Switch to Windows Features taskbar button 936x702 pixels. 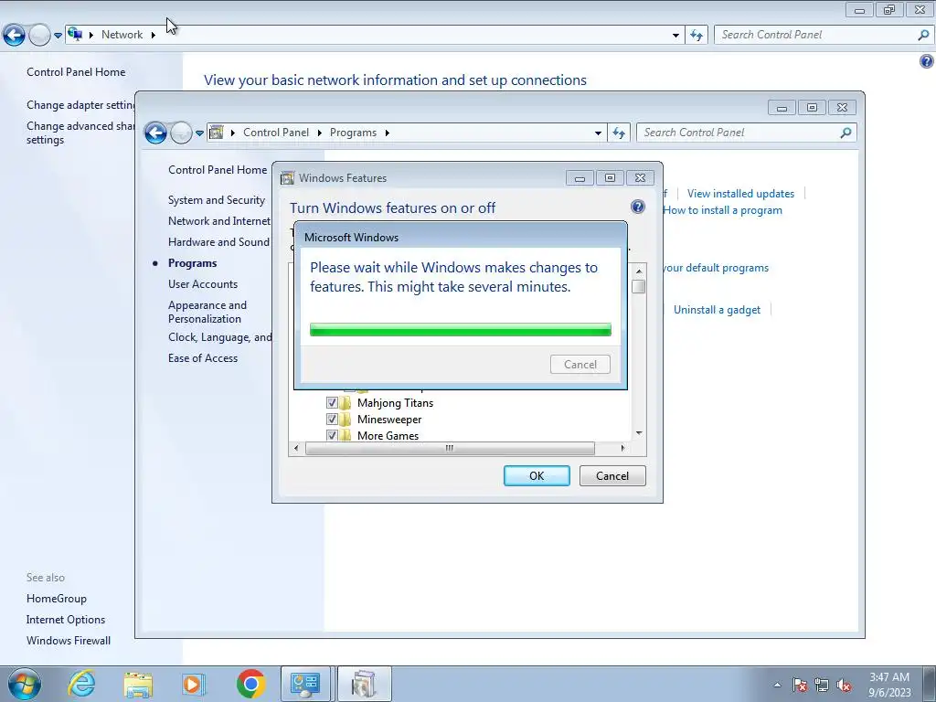364,684
